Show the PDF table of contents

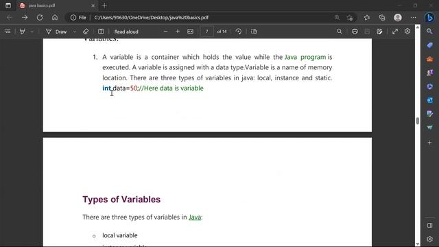8,32
